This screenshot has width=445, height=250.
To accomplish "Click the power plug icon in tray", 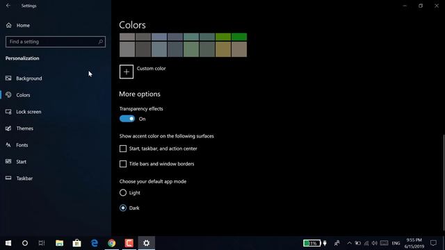I will coord(325,243).
